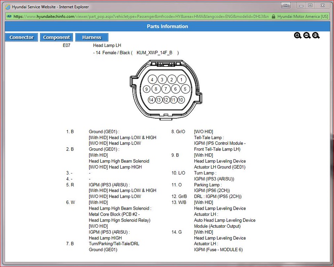
Task: Click the Parts Information header text
Action: 168,26
